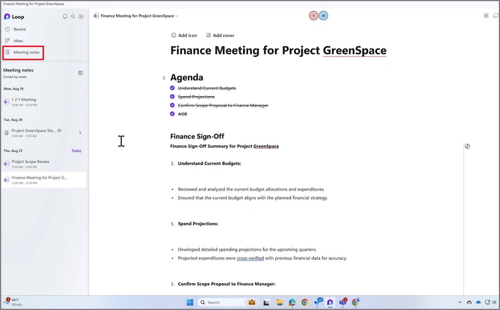Uncheck the AOB task
The image size is (500, 310).
click(172, 114)
